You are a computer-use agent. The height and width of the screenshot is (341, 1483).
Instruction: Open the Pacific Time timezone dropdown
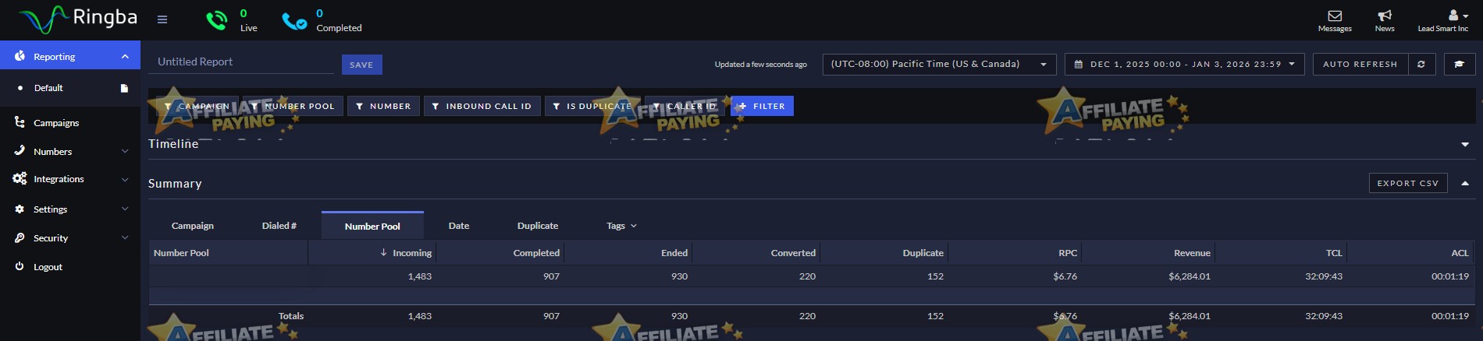point(939,64)
